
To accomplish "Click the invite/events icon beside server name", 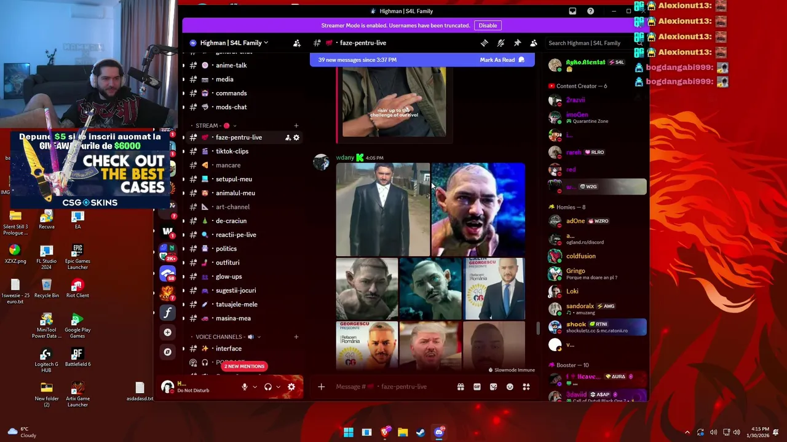I will [297, 43].
